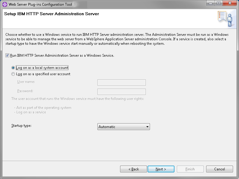Click the purple app icon in title bar
239x179 pixels.
(5, 4)
